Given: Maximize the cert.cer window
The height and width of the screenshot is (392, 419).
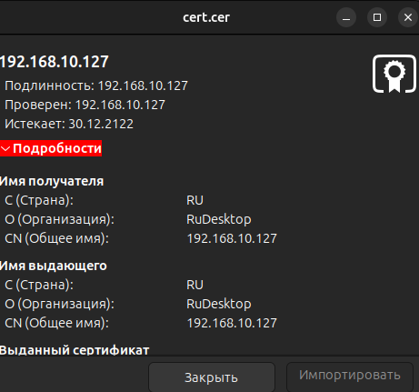Looking at the screenshot, I should point(377,17).
